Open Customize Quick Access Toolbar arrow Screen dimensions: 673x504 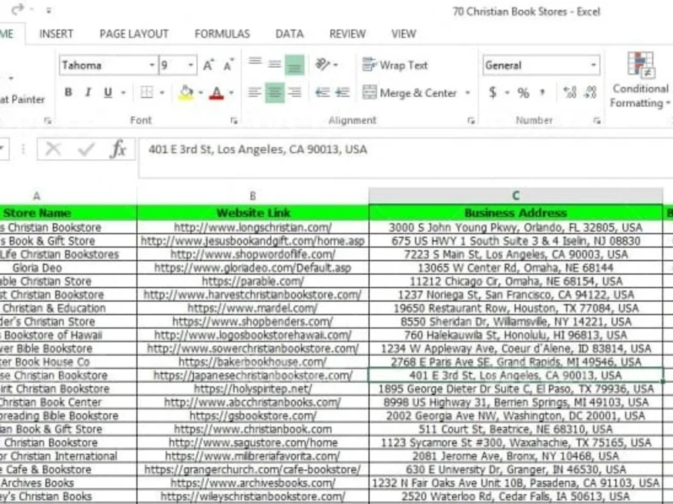pyautogui.click(x=49, y=10)
